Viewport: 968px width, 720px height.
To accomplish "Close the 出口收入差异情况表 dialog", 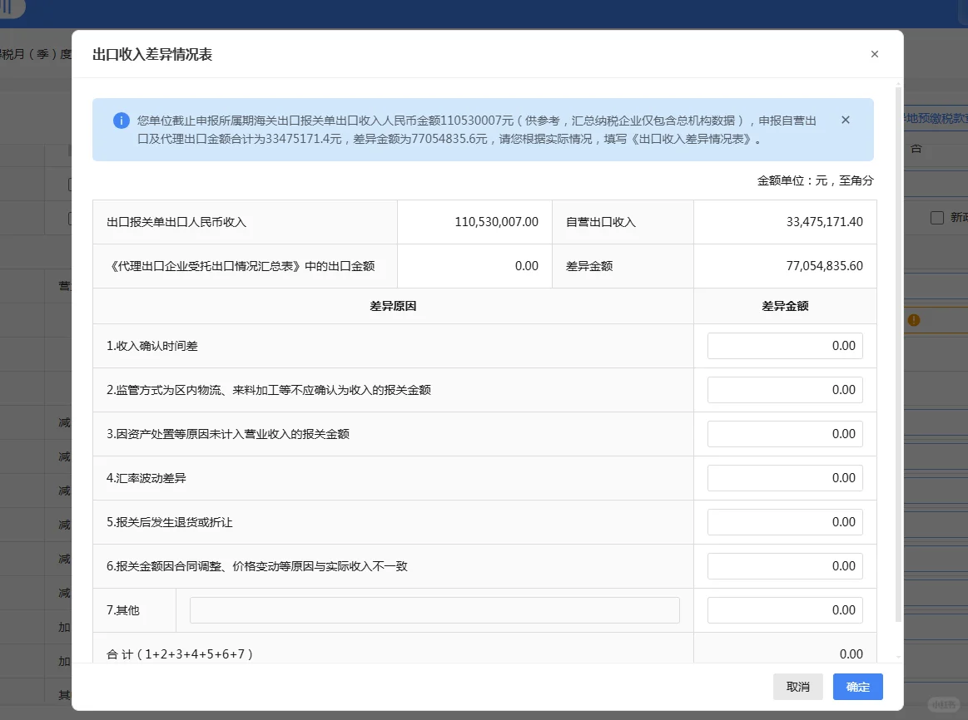I will (x=875, y=53).
